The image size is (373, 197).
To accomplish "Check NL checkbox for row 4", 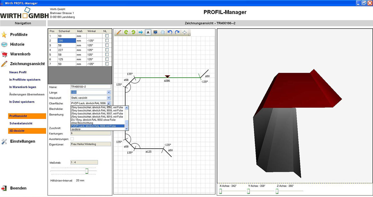I will pos(107,50).
